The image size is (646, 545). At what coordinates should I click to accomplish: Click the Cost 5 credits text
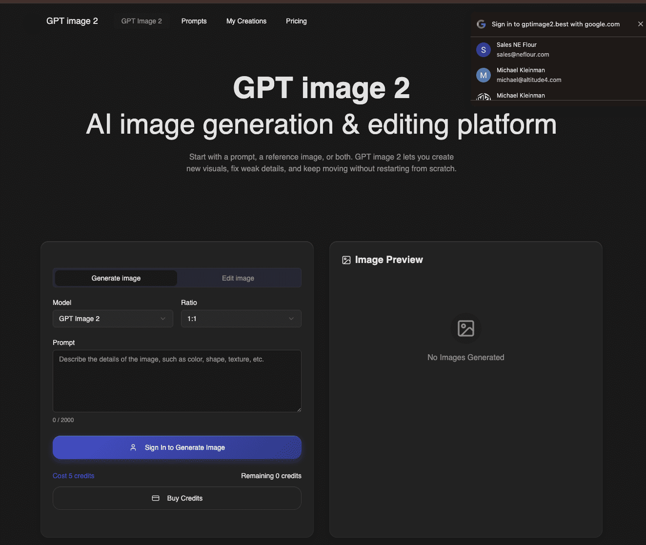[74, 476]
